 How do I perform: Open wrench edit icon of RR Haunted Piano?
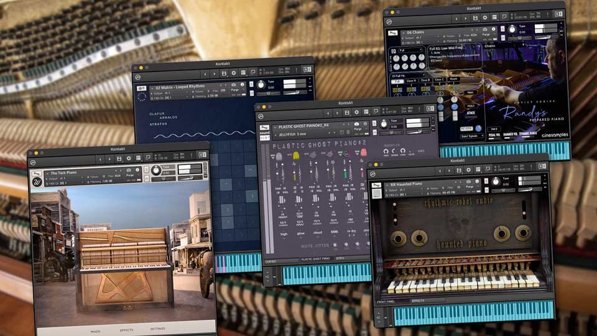(376, 185)
